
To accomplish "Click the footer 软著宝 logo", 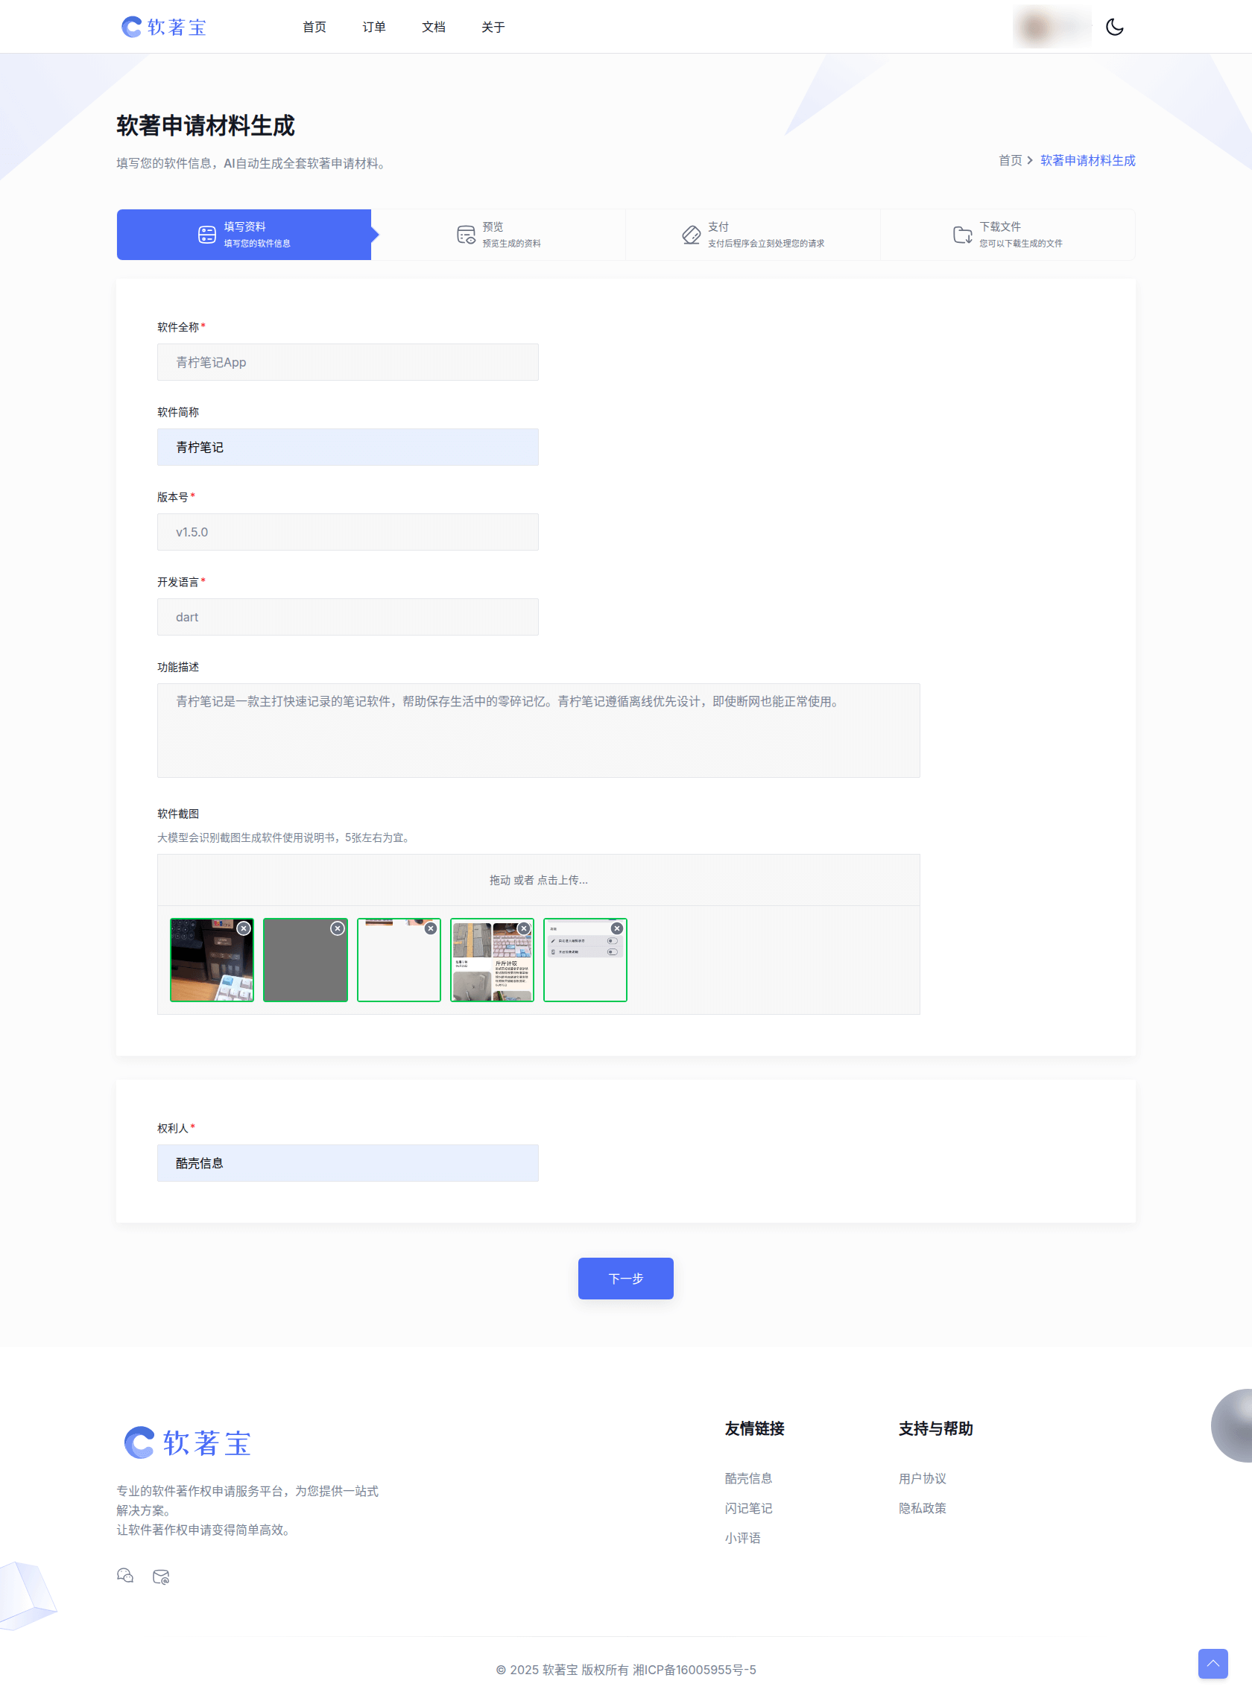I will 187,1442.
